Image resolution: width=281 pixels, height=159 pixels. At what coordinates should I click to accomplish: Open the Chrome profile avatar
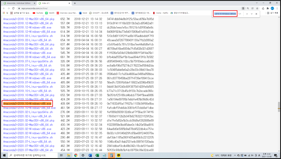click(x=272, y=8)
